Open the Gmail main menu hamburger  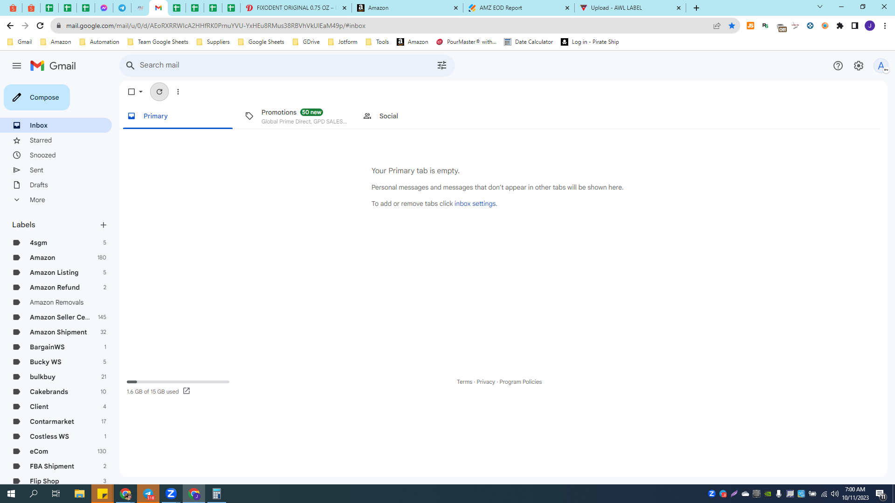[17, 66]
